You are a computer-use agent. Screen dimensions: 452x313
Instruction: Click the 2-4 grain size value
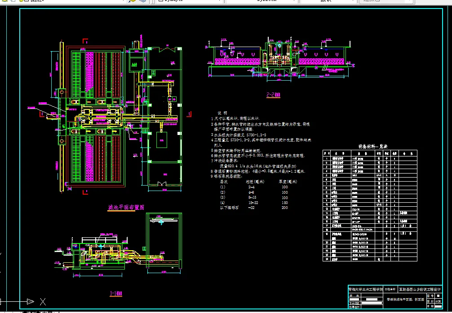[251, 187]
